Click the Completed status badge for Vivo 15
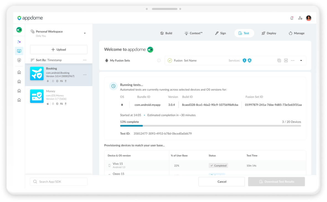This screenshot has width=327, height=202. pos(218,166)
